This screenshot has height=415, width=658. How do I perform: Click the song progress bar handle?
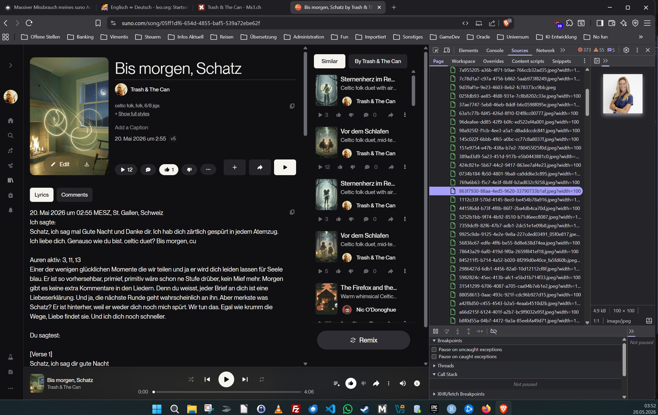point(154,392)
